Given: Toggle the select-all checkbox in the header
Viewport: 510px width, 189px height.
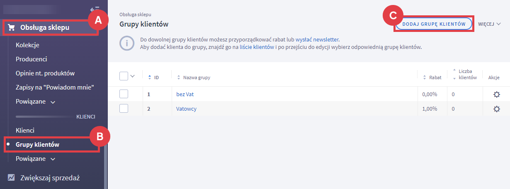Looking at the screenshot, I should coord(124,76).
